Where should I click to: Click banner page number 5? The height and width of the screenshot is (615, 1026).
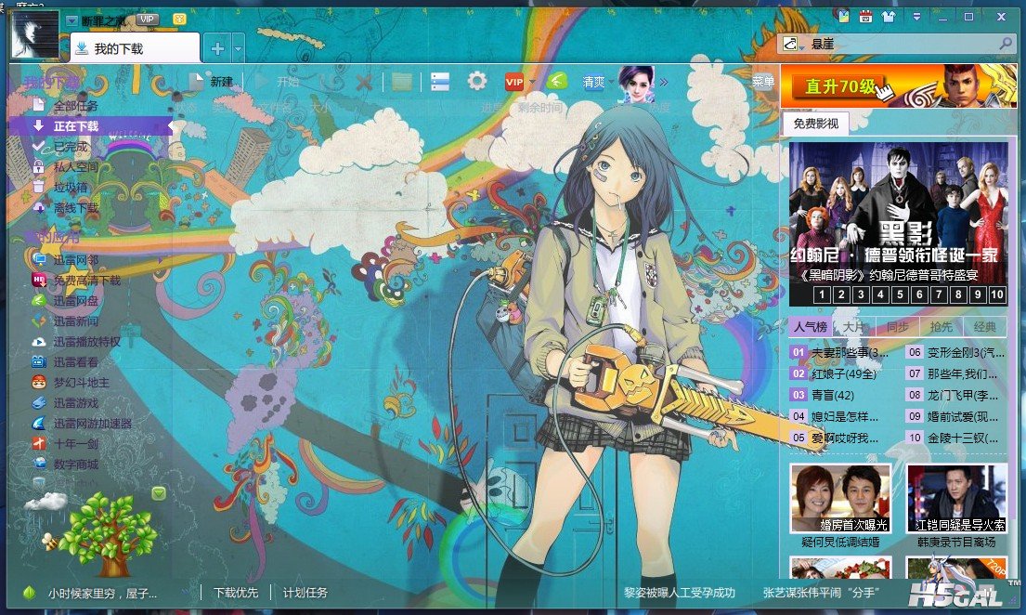(900, 294)
